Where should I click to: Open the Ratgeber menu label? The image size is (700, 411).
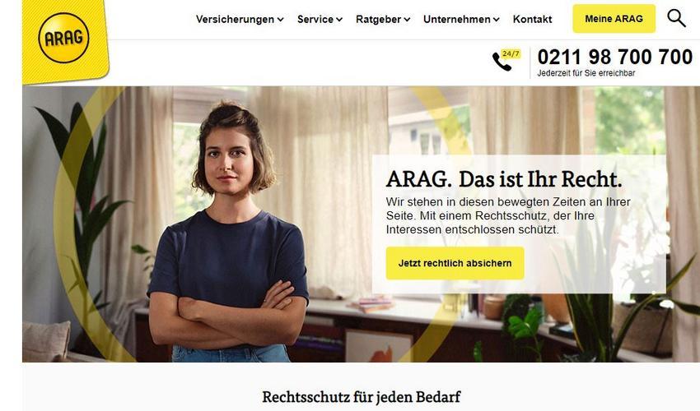tap(378, 19)
